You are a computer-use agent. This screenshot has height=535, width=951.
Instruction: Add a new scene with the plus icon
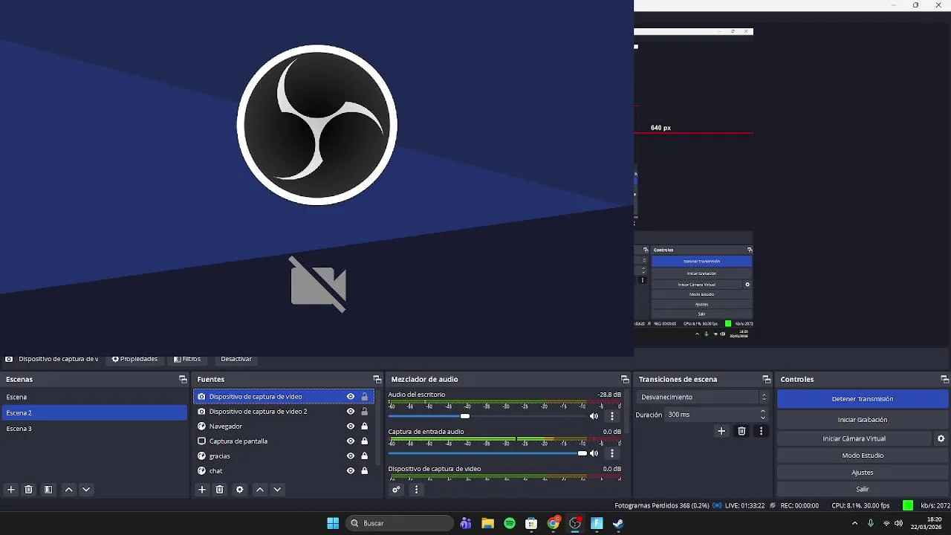click(10, 490)
